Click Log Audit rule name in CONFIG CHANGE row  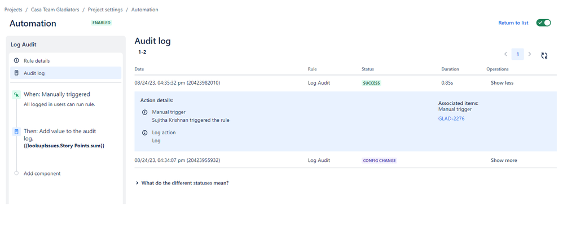(319, 160)
